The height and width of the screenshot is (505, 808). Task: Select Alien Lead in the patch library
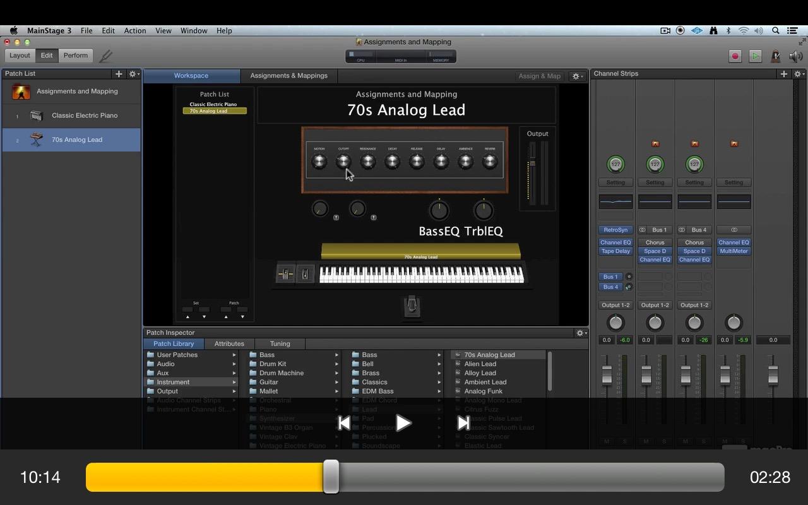[480, 364]
